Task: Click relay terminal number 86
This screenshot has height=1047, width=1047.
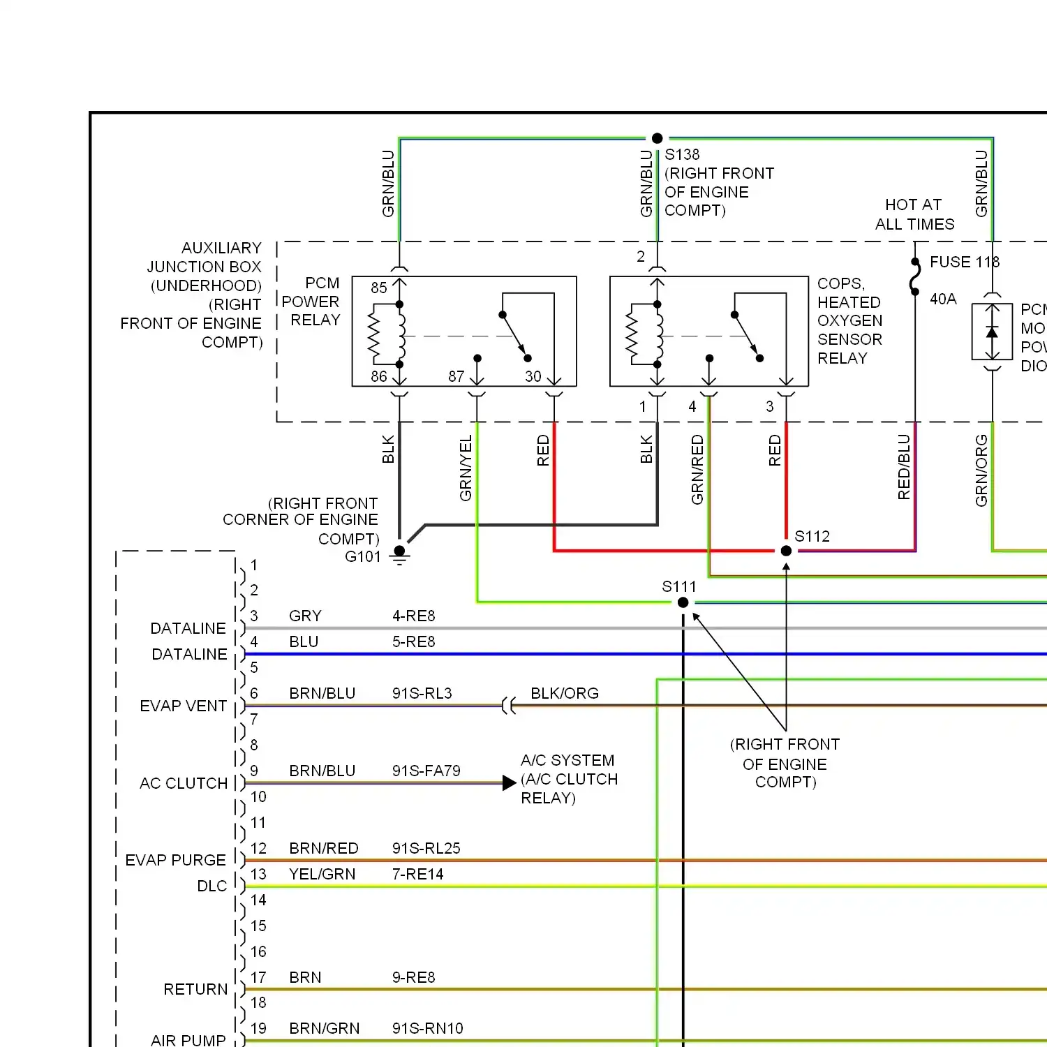Action: [x=379, y=376]
